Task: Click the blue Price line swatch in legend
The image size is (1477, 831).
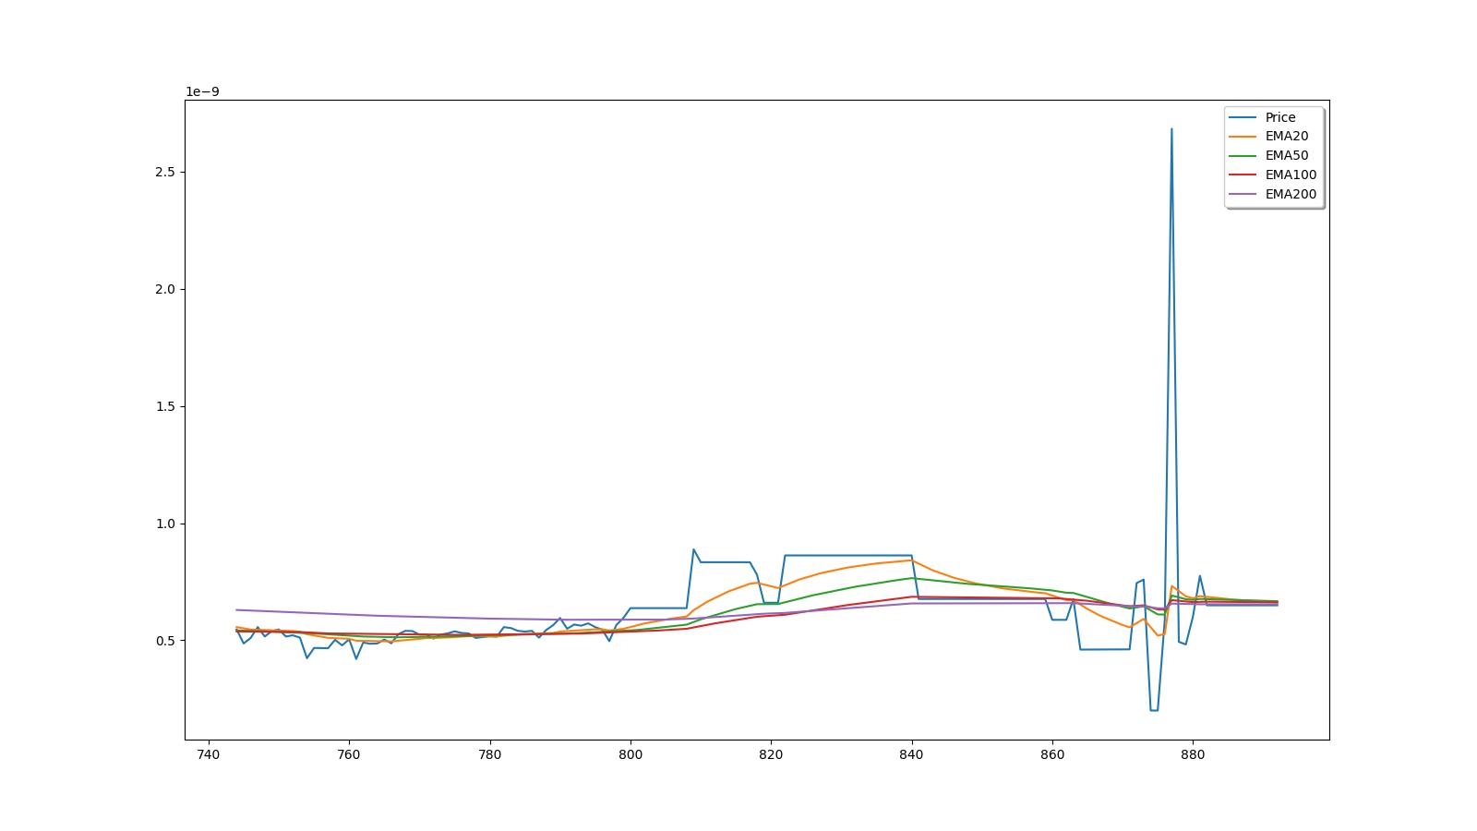Action: pos(1243,117)
